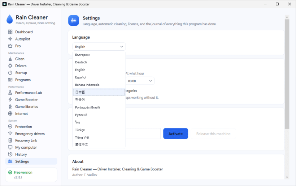Select Русский from language list

(x=99, y=115)
